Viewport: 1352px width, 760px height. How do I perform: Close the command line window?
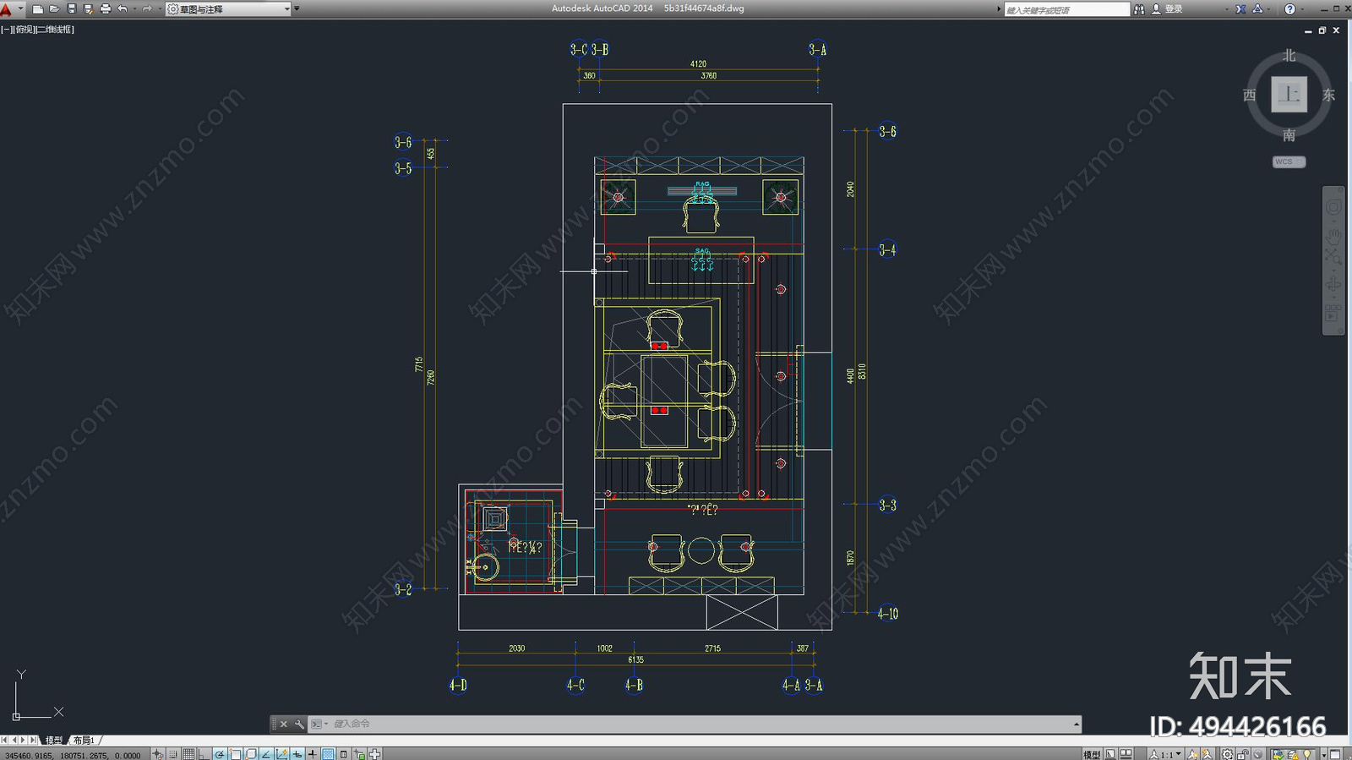click(x=284, y=724)
